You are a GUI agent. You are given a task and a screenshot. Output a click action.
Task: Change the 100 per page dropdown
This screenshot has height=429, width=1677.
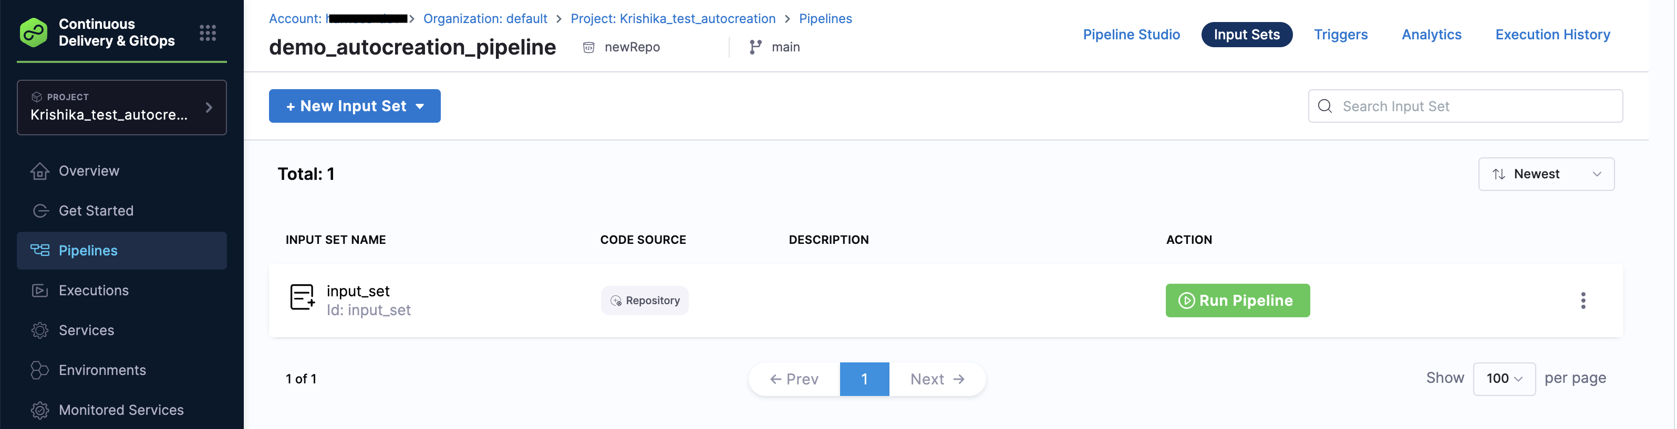[1504, 379]
